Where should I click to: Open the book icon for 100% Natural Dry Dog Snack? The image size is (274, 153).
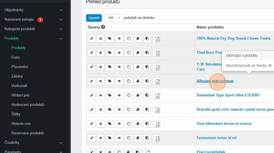138,39
